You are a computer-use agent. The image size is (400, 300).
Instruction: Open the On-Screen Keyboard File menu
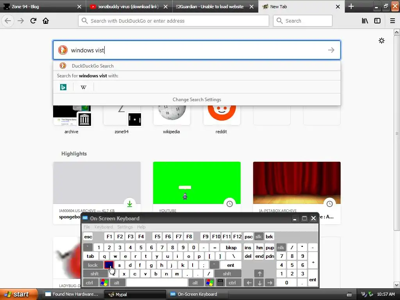[87, 227]
